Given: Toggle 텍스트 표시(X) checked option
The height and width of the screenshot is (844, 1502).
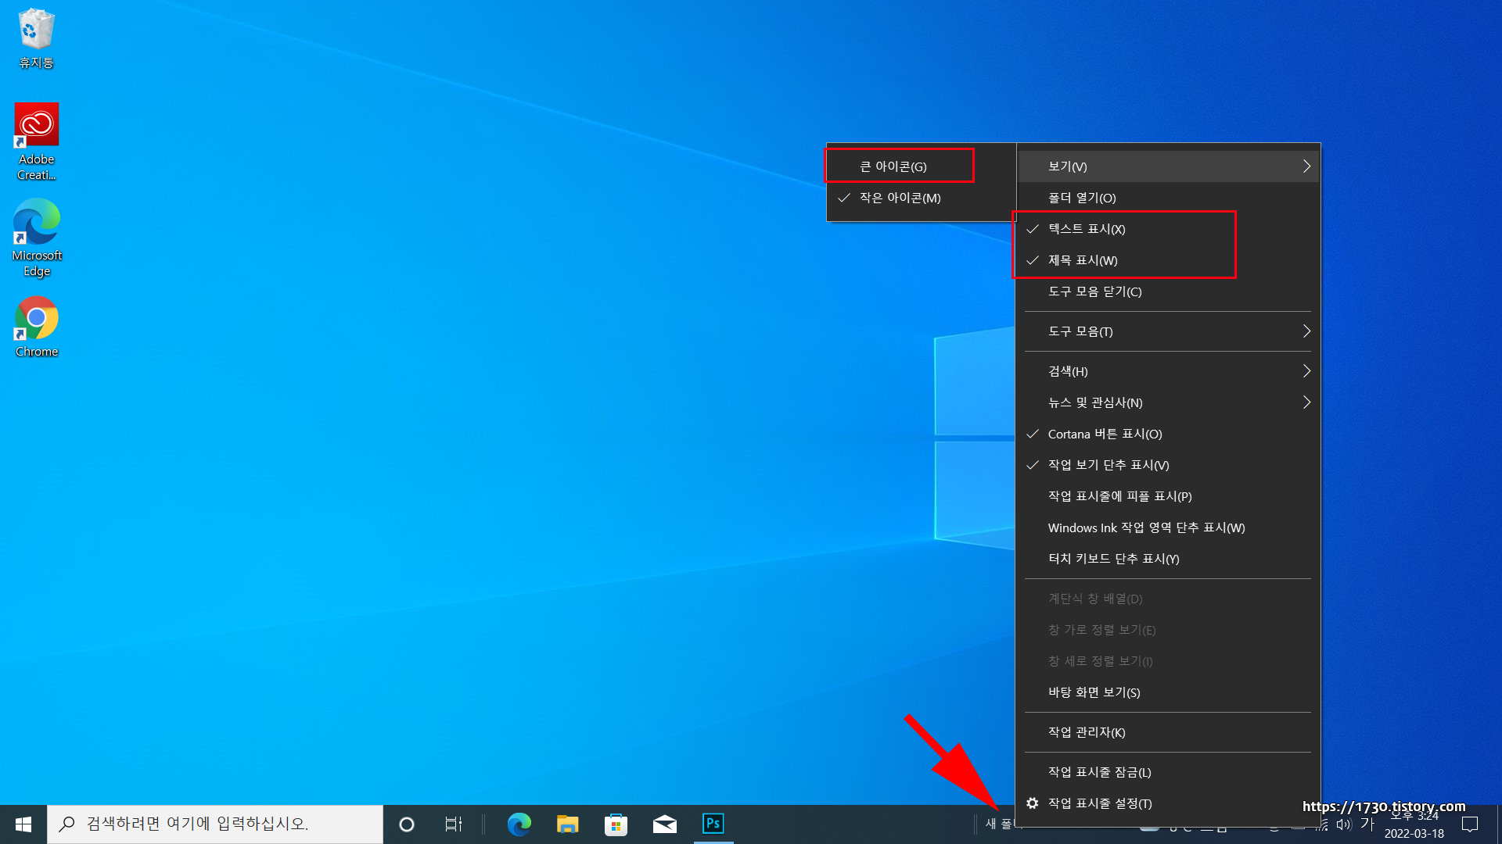Looking at the screenshot, I should click(x=1087, y=229).
